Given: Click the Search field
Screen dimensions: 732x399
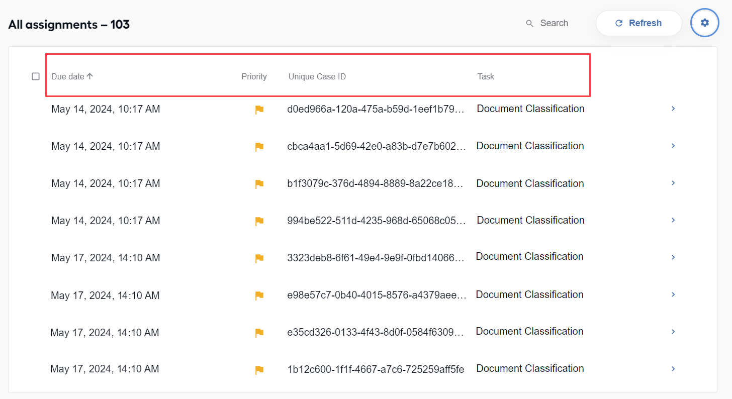Looking at the screenshot, I should click(x=554, y=23).
